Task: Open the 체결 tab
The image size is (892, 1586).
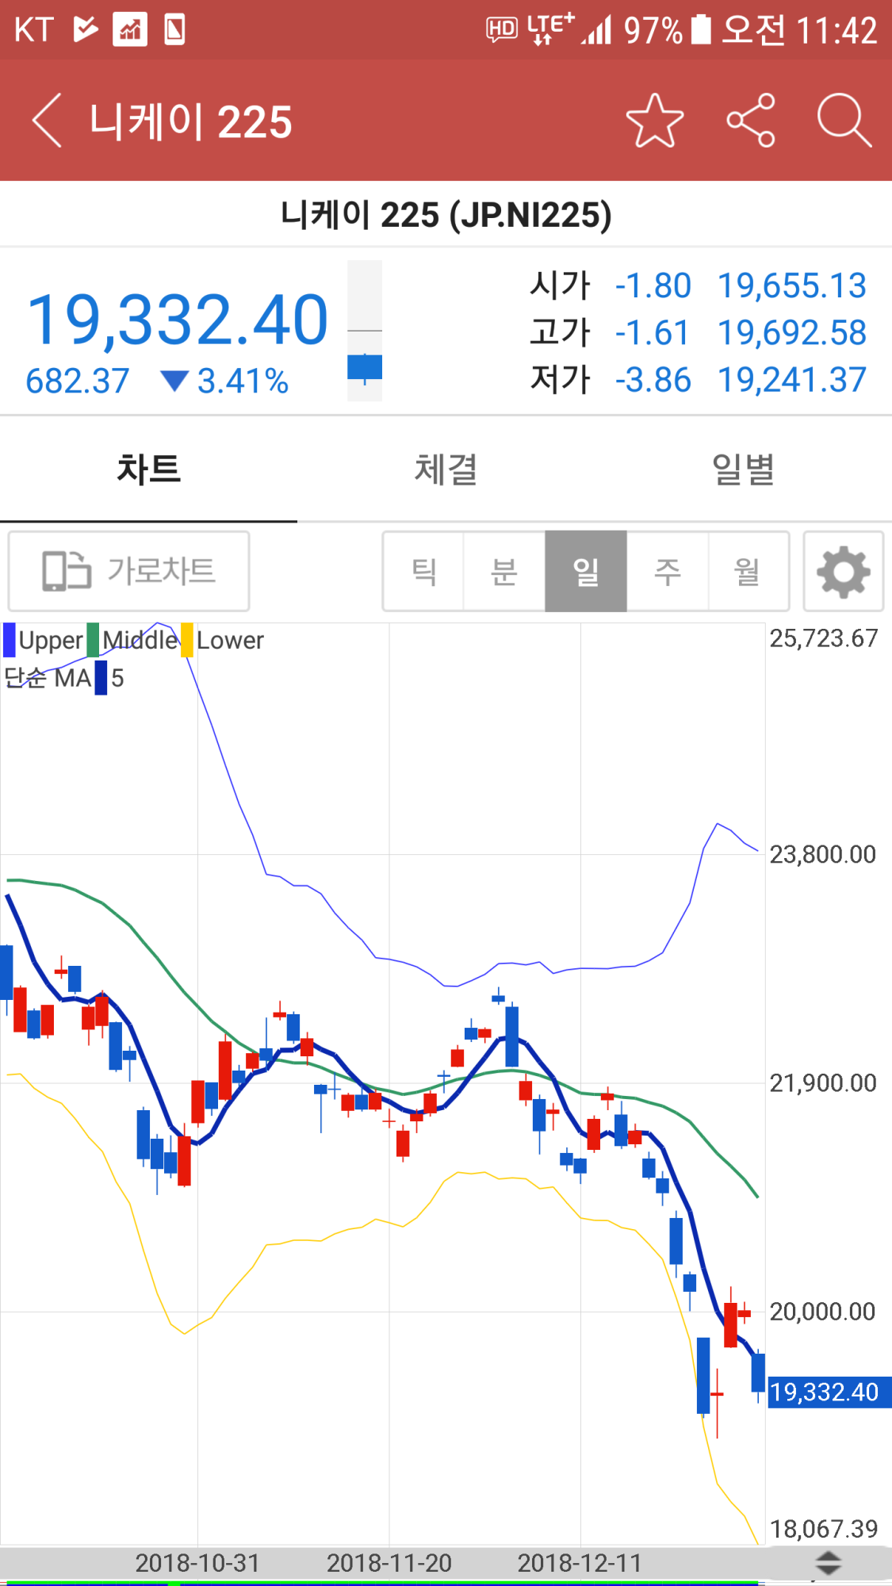Action: 446,469
